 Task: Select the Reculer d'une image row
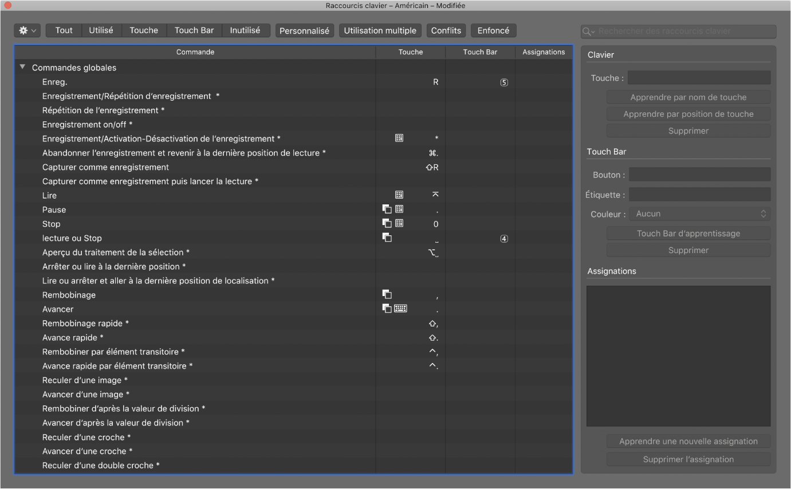[x=293, y=380]
